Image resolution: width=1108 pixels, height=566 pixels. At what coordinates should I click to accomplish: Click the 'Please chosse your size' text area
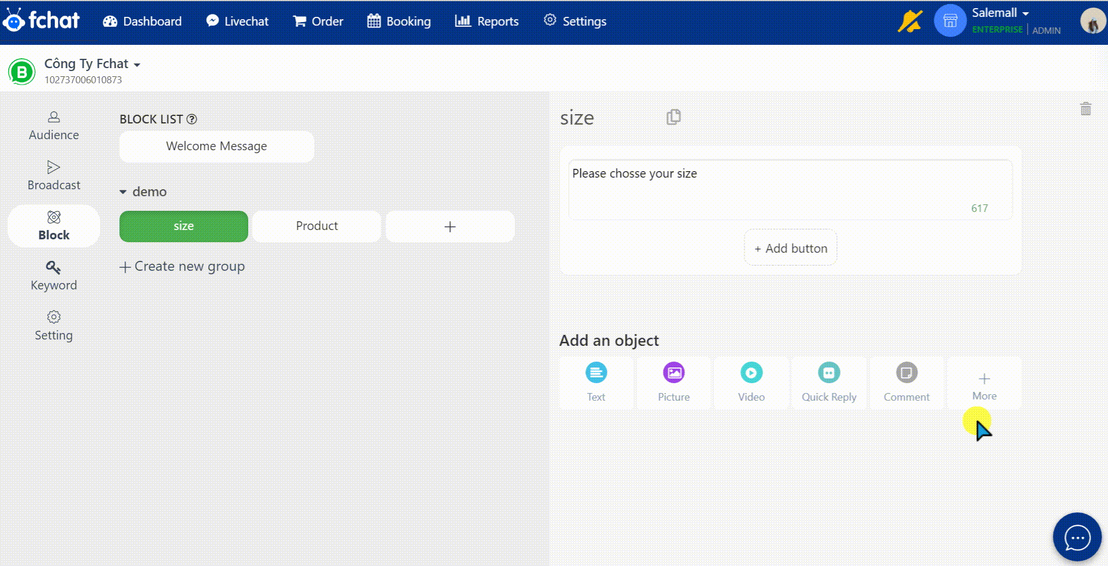[791, 190]
